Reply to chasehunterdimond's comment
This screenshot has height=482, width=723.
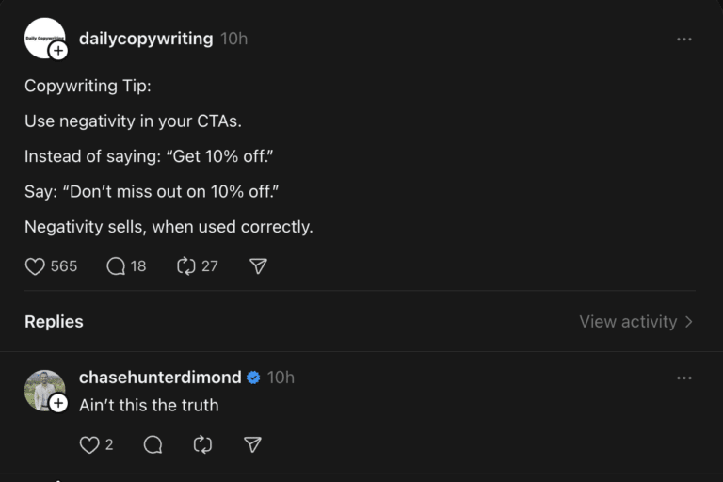(153, 444)
